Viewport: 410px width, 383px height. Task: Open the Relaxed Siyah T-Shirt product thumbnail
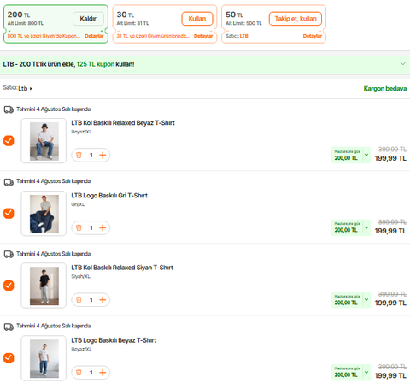pos(44,286)
